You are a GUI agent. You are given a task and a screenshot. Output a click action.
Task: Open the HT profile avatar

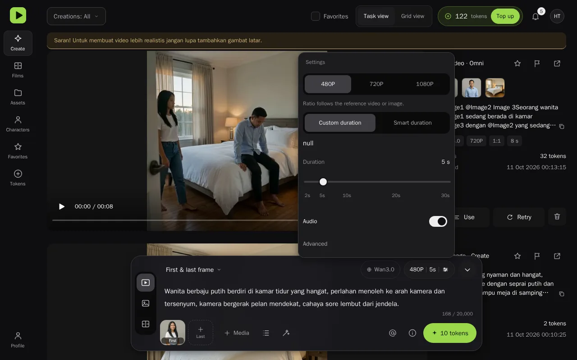click(x=557, y=16)
